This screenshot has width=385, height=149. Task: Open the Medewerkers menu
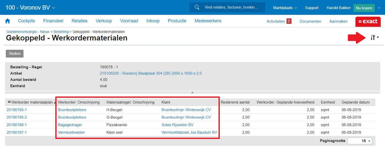(208, 21)
